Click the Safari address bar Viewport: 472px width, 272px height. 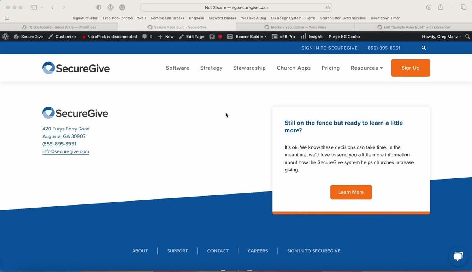point(236,7)
